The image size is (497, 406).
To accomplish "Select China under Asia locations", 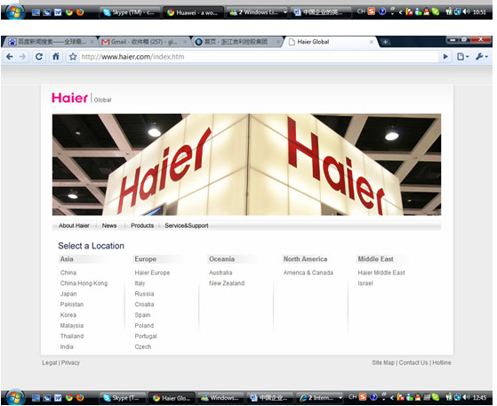I will click(x=68, y=272).
